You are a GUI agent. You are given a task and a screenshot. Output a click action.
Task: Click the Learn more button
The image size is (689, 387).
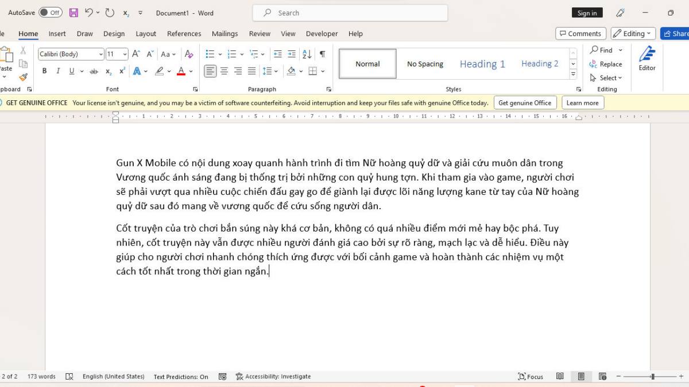pyautogui.click(x=582, y=103)
